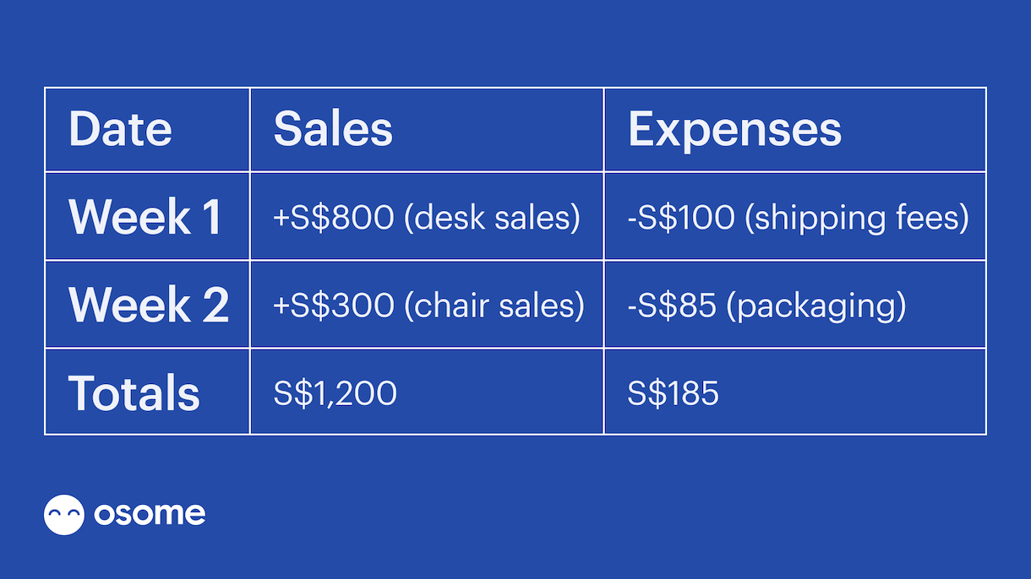Select the +S$800 desk sales cell
Viewport: 1031px width, 579px height.
pos(427,217)
